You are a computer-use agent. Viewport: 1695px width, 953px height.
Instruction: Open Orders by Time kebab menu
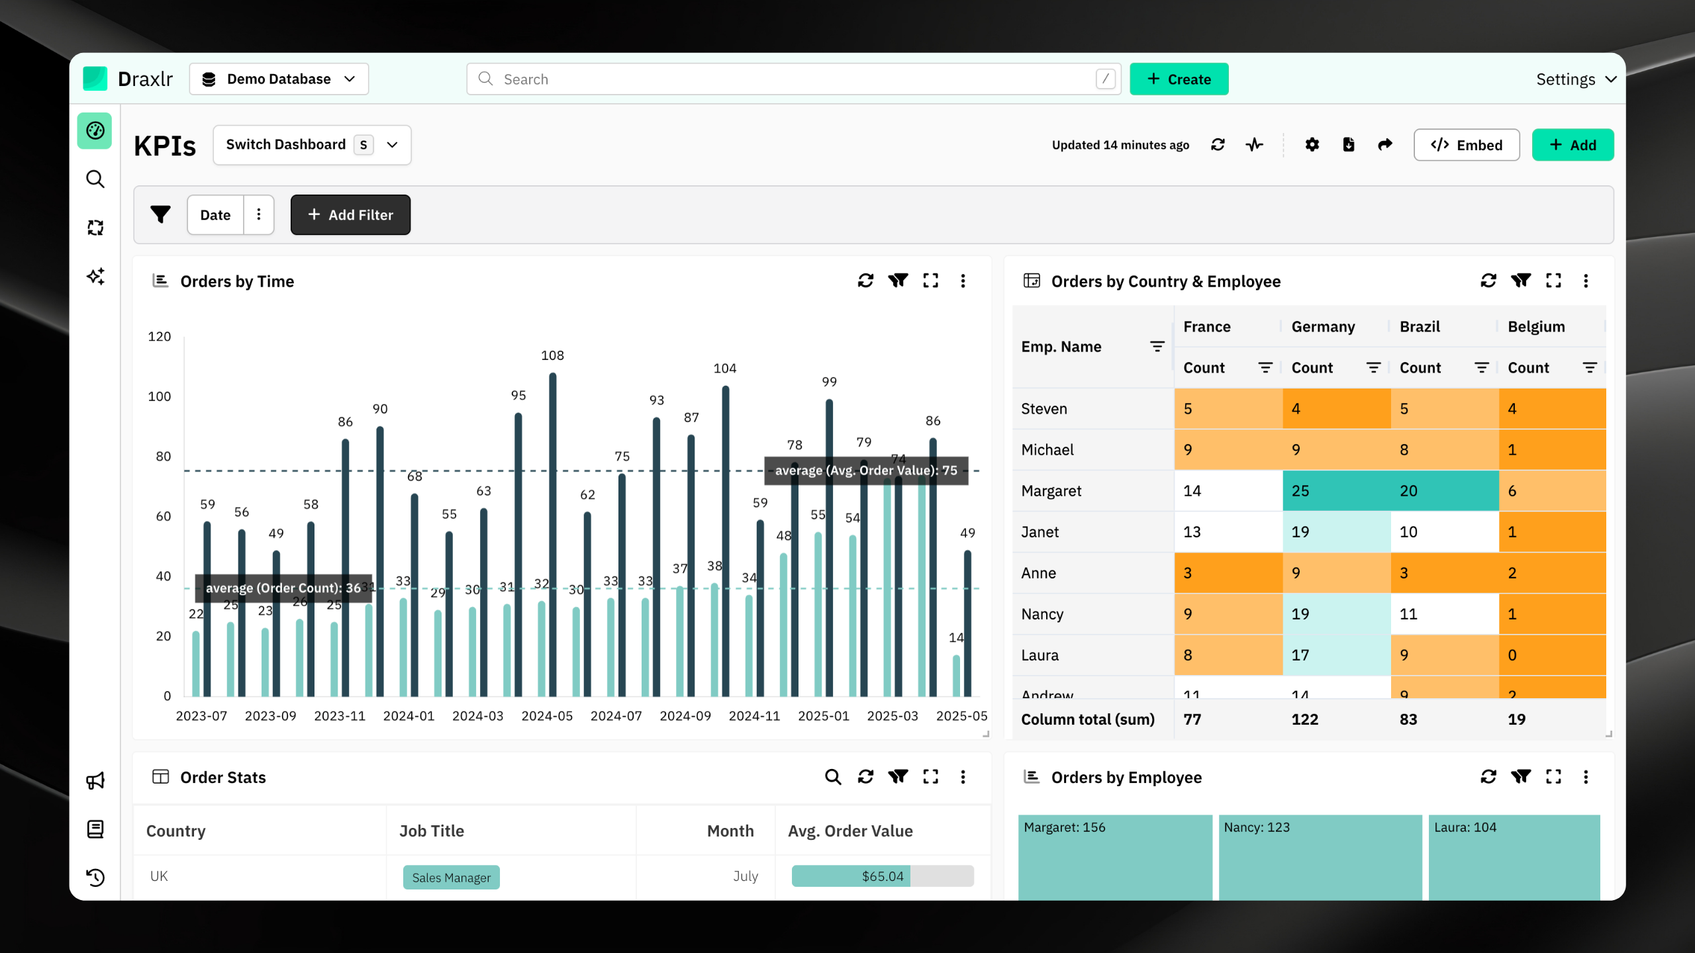pyautogui.click(x=963, y=281)
